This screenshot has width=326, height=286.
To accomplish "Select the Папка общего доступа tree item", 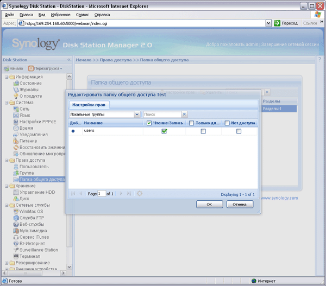I will click(42, 180).
